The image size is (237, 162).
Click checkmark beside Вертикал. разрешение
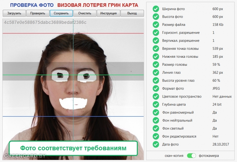click(x=156, y=41)
